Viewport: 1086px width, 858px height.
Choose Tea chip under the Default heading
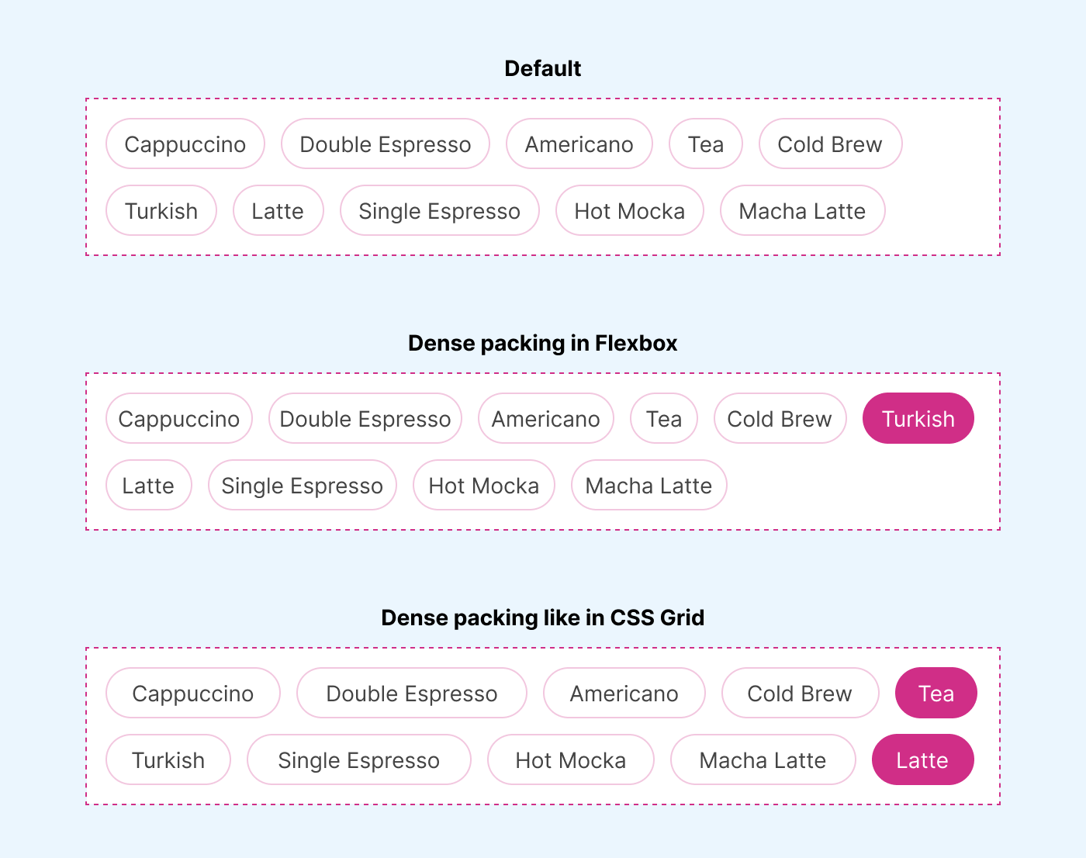(706, 144)
